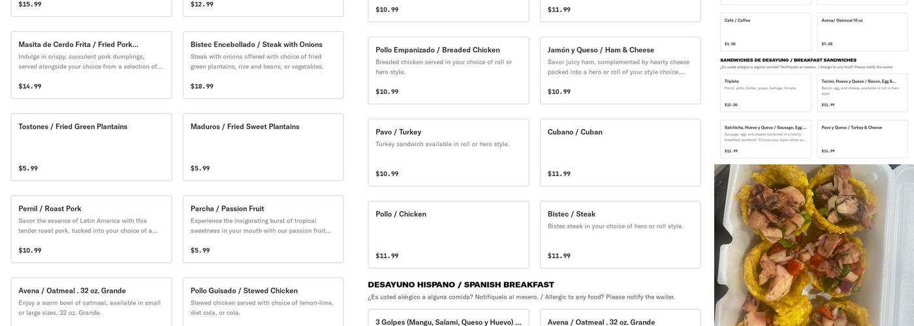
Task: Click the stuffed tostones food photo
Action: pyautogui.click(x=814, y=245)
